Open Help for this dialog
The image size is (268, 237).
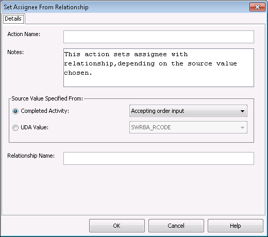[x=236, y=226]
